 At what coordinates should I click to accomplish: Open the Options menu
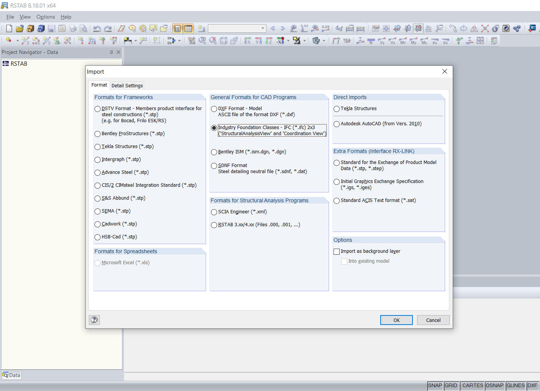click(46, 17)
